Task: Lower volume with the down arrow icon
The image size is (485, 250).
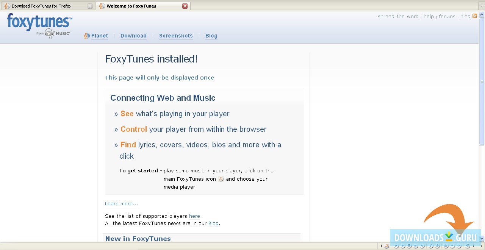Action: (x=458, y=245)
